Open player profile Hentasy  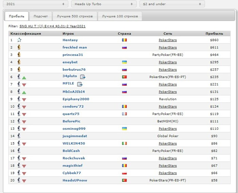coord(70,40)
